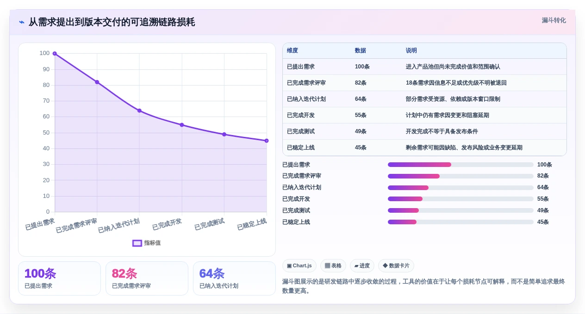Image resolution: width=585 pixels, height=314 pixels.
Task: Click the 64条 value in the table
Action: (361, 99)
